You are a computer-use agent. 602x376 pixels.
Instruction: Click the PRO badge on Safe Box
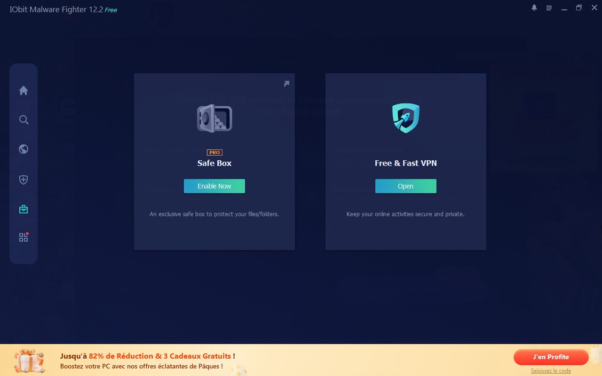click(214, 152)
